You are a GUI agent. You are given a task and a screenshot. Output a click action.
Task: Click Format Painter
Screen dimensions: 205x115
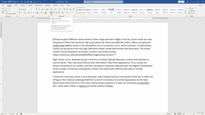click(11, 13)
